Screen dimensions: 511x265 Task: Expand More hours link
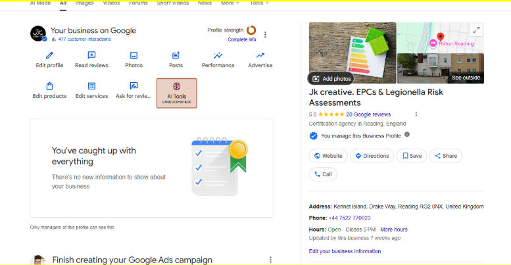click(x=394, y=229)
